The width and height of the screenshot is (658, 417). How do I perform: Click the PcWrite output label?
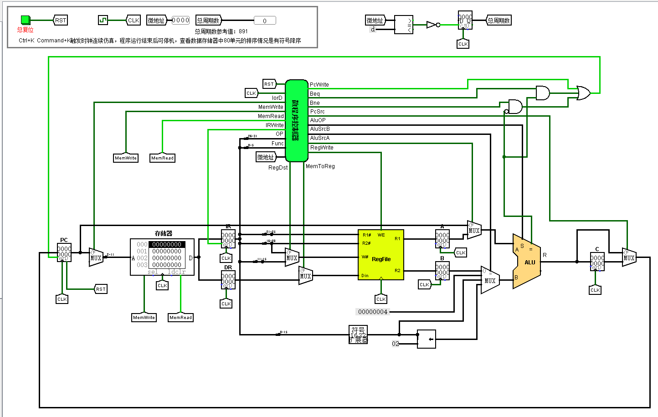click(319, 85)
